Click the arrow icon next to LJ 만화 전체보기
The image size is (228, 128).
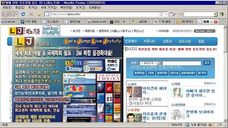pyautogui.click(x=215, y=83)
